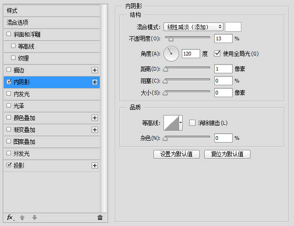
Task: Click the 复位为默认值 button
Action: coord(227,154)
